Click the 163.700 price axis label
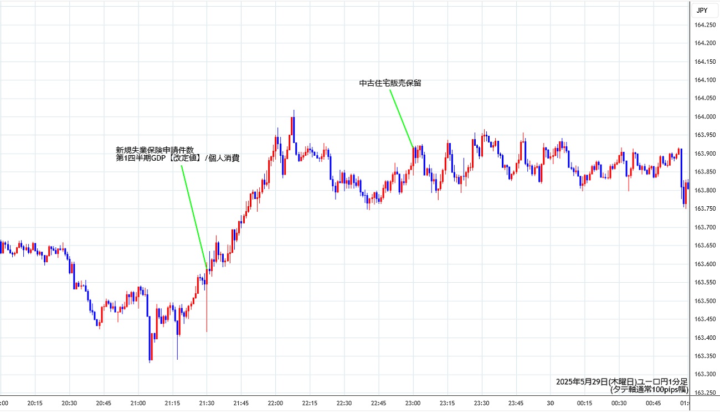The height and width of the screenshot is (413, 720). click(x=704, y=227)
